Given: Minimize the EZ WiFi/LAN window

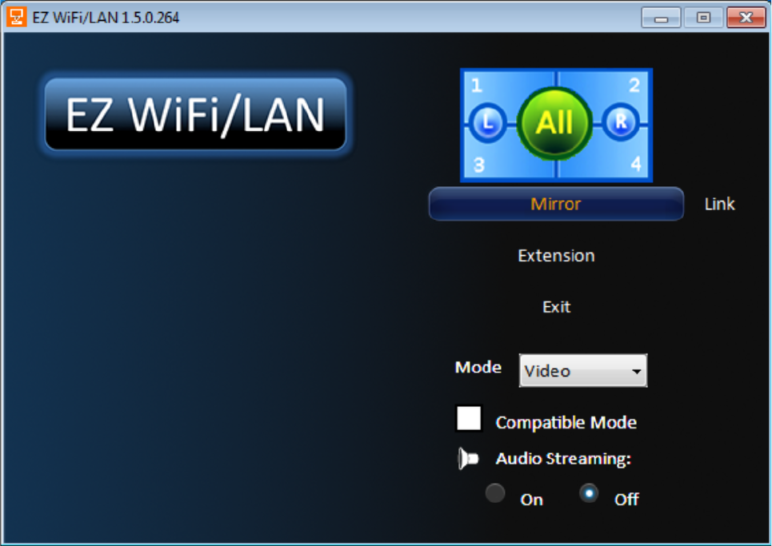Looking at the screenshot, I should pyautogui.click(x=661, y=18).
